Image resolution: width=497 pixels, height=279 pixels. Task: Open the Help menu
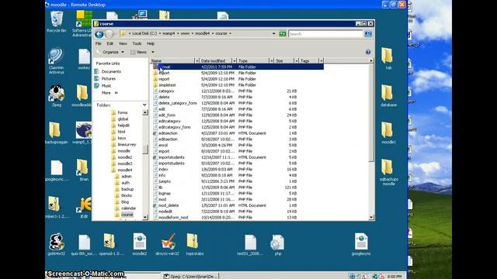[151, 43]
